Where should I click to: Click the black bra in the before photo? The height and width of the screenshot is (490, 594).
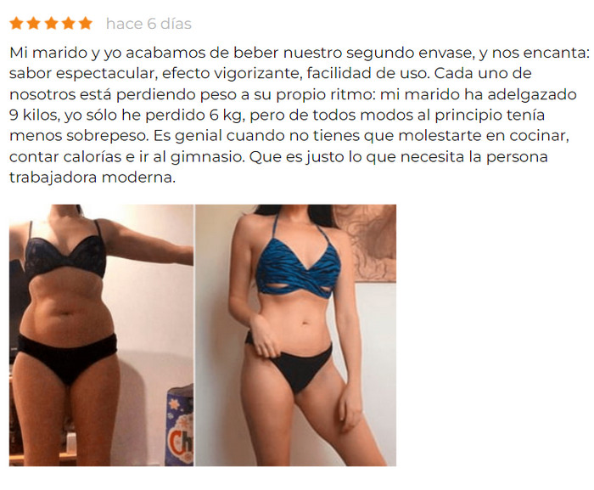pos(65,254)
